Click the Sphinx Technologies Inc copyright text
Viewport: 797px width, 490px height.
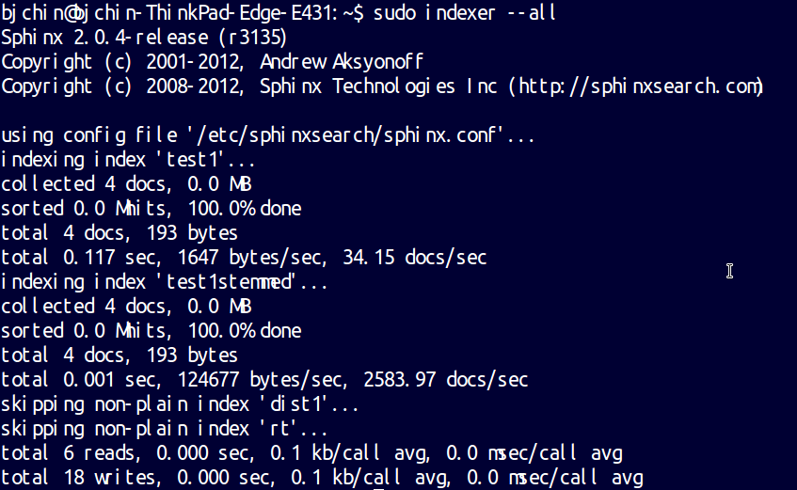(378, 87)
